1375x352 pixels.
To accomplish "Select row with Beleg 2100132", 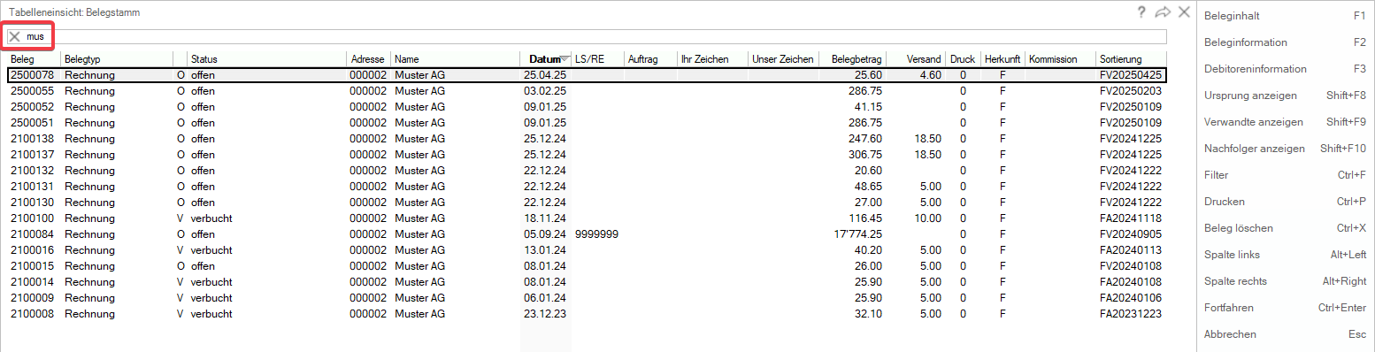I will pos(587,171).
